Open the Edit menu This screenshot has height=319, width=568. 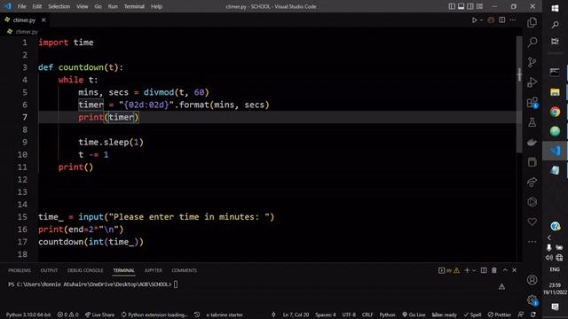coord(37,6)
